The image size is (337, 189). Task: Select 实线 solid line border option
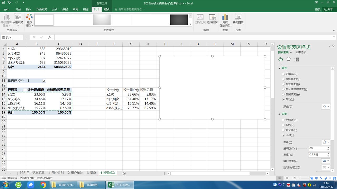pos(288,125)
